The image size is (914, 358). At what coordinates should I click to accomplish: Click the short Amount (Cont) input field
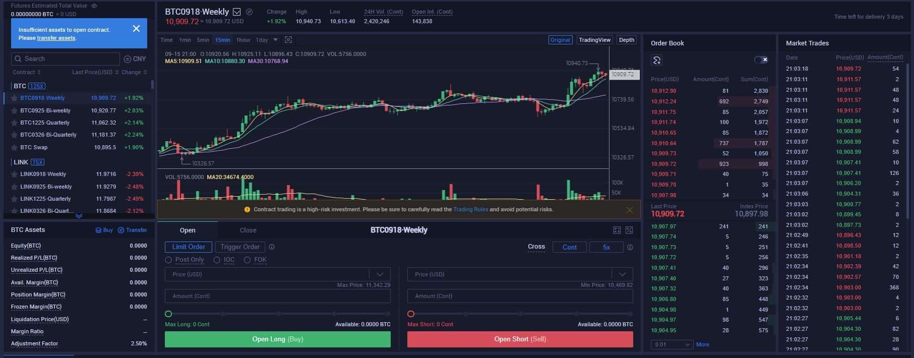tap(520, 296)
